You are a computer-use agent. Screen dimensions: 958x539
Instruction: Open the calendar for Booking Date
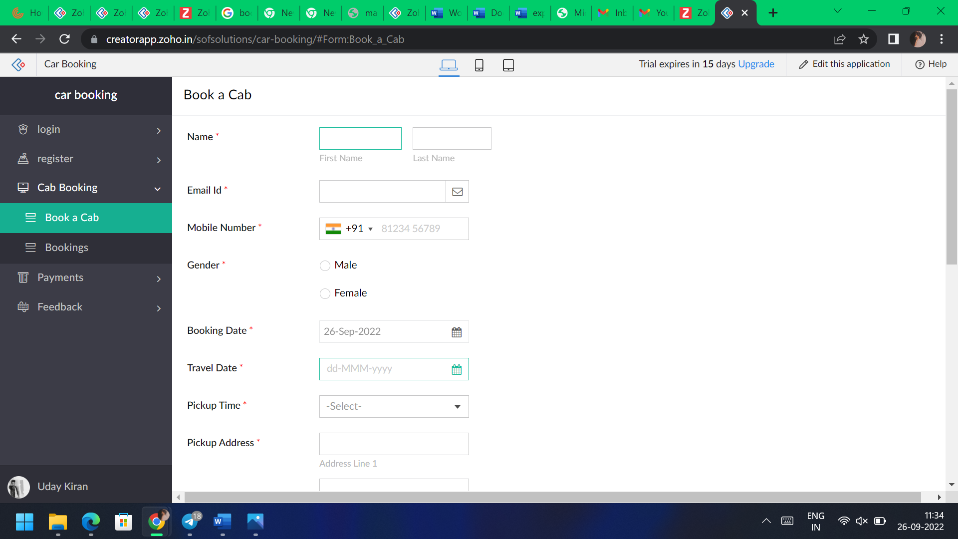[456, 331]
